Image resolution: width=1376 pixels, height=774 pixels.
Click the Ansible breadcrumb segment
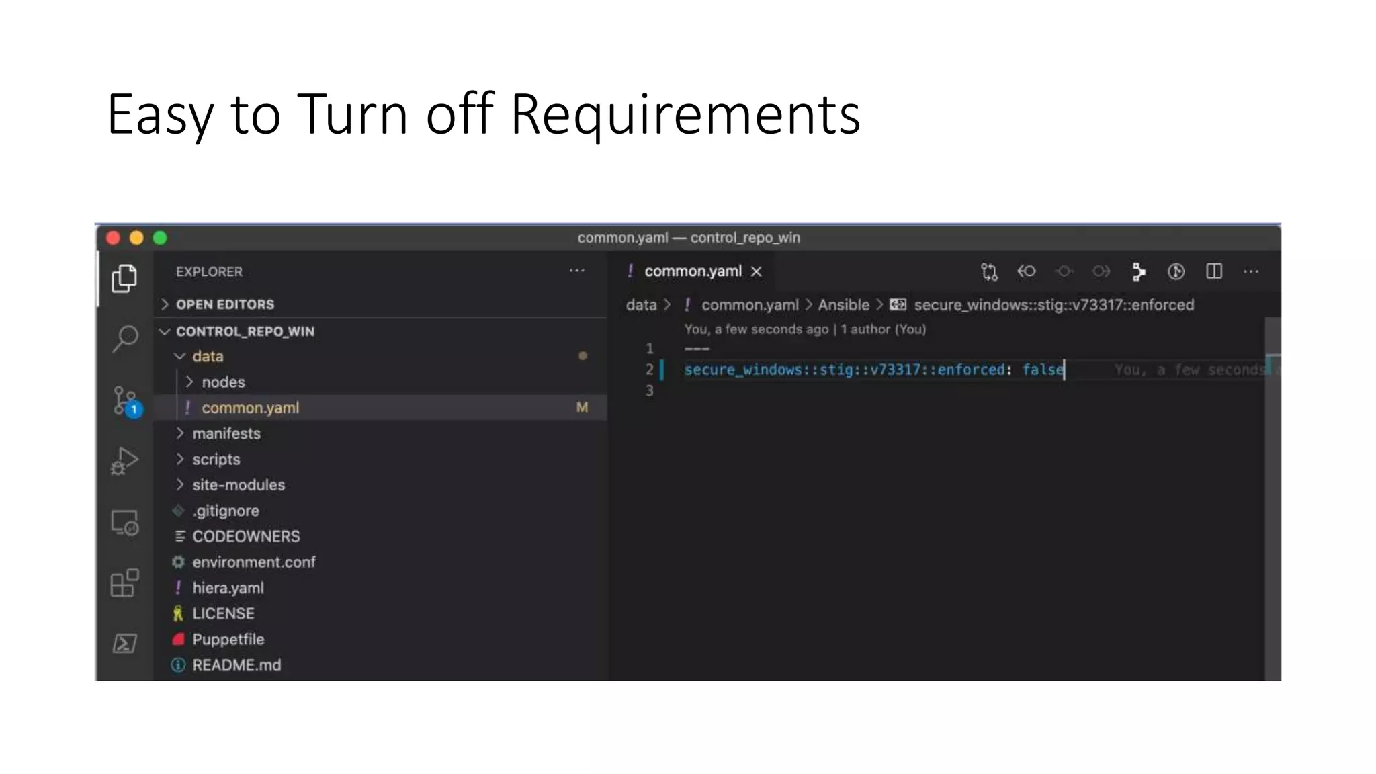(x=843, y=305)
